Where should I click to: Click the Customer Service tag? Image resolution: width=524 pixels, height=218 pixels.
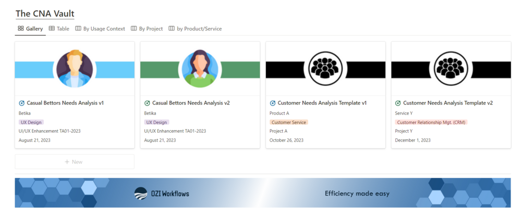pos(289,122)
